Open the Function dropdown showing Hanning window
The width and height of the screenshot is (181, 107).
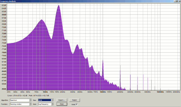pyautogui.click(x=21, y=104)
